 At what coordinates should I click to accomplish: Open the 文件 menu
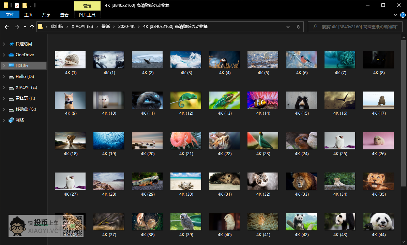pos(10,15)
